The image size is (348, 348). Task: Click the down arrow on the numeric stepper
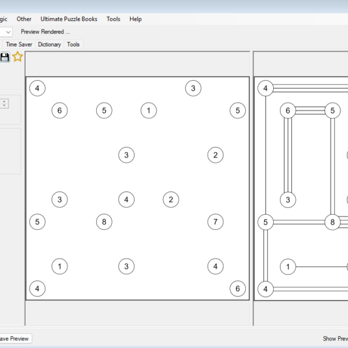coord(5,106)
